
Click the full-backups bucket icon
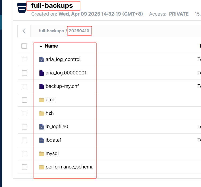pyautogui.click(x=22, y=8)
